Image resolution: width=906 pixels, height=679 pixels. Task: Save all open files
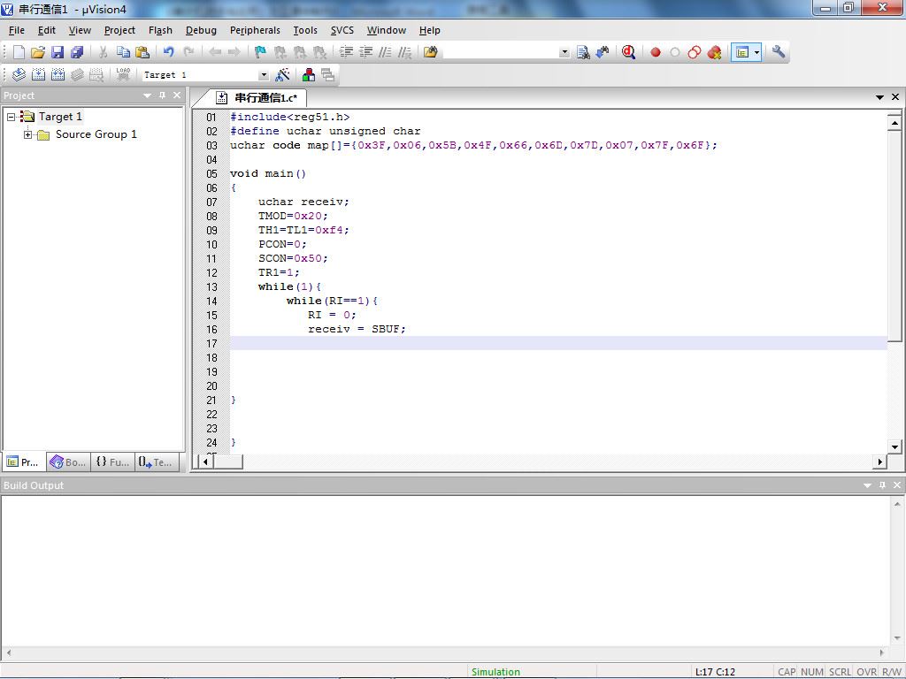pyautogui.click(x=77, y=52)
